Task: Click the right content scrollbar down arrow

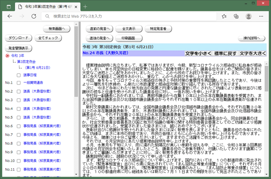Action: click(x=266, y=175)
